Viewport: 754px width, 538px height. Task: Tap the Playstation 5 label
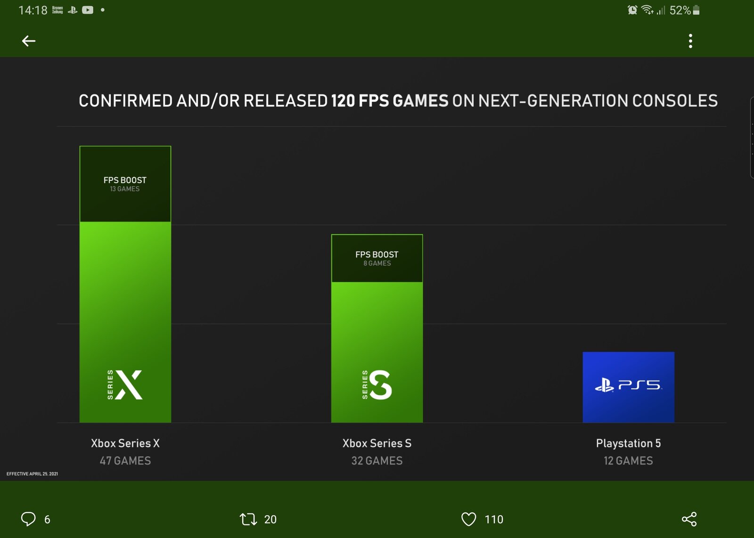pyautogui.click(x=629, y=443)
